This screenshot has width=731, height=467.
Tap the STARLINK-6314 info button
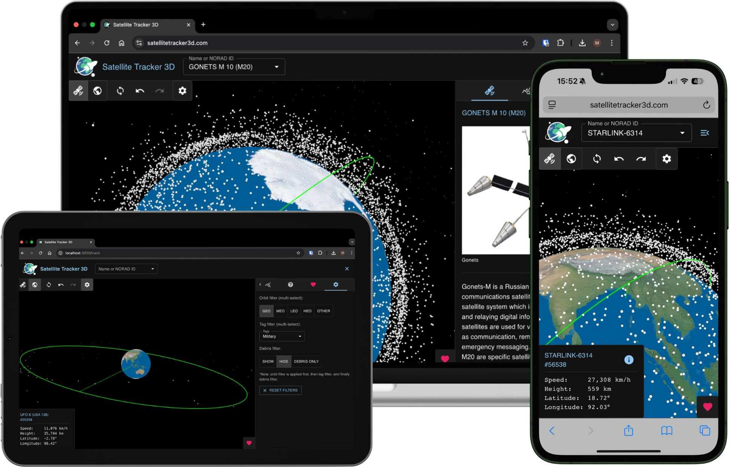(x=629, y=359)
